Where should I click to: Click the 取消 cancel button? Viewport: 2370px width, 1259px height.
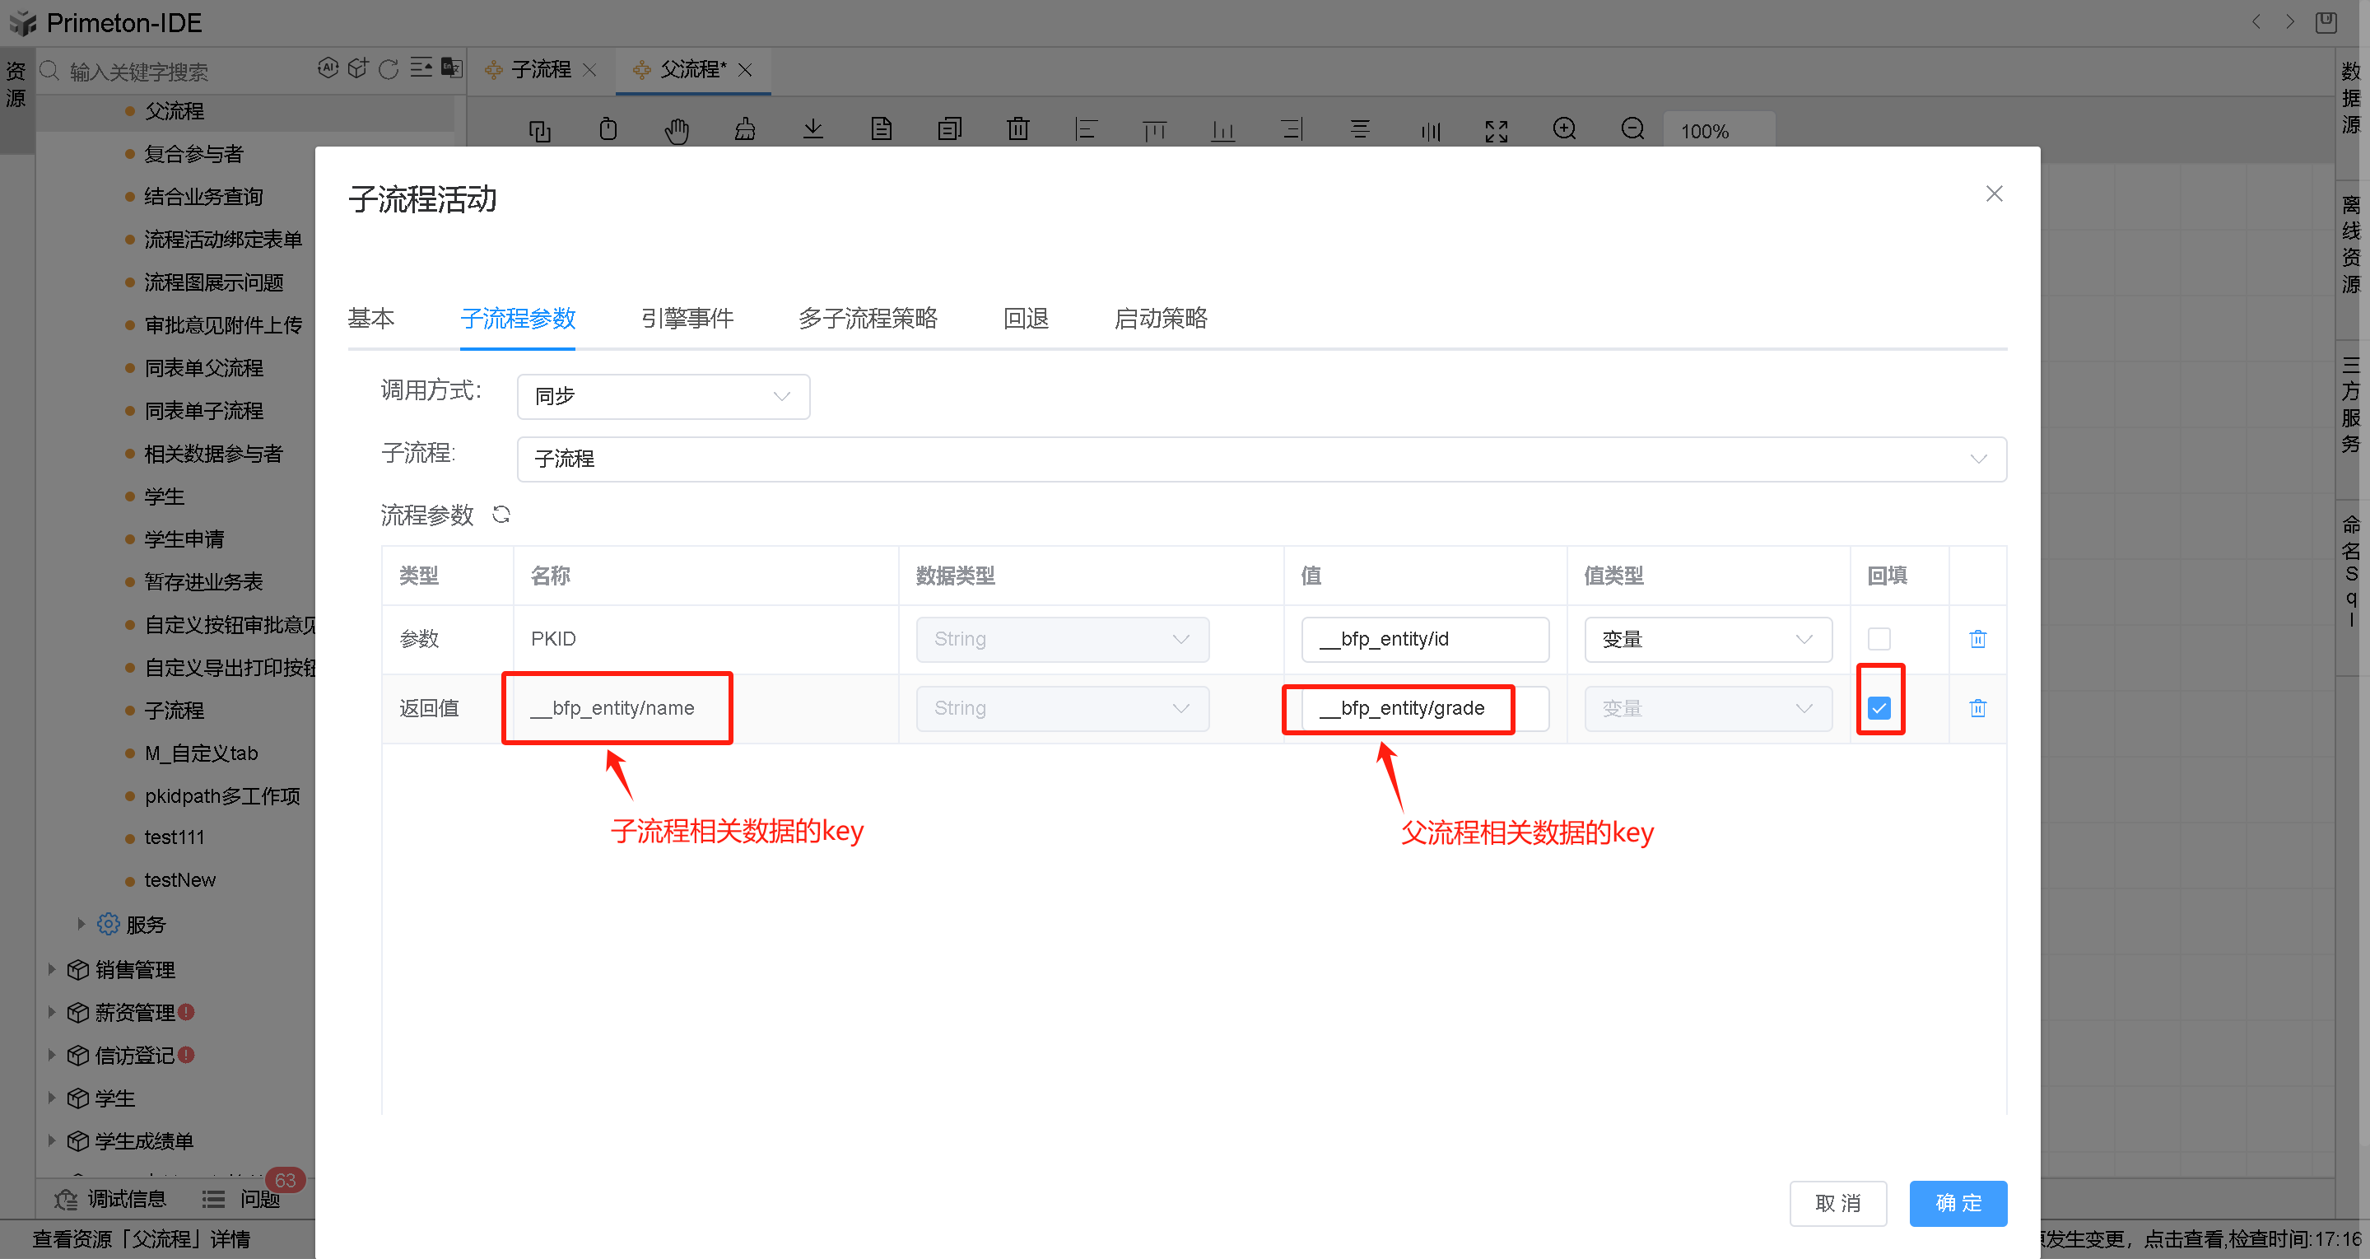1837,1203
